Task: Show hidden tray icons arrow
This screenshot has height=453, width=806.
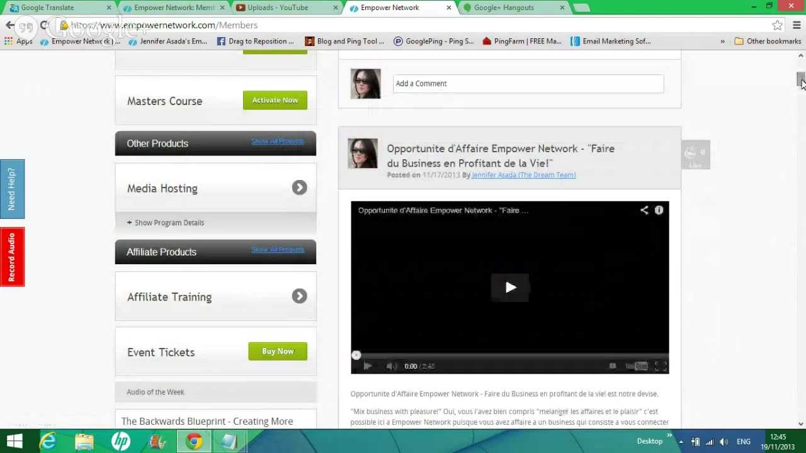Action: pyautogui.click(x=681, y=442)
